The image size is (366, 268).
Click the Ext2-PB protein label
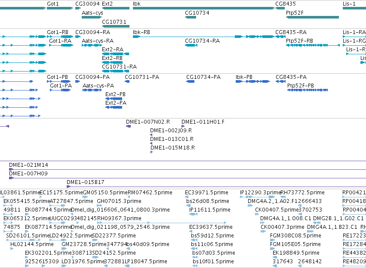pyautogui.click(x=115, y=94)
